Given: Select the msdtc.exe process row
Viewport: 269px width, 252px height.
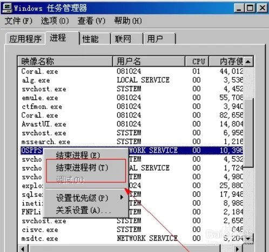Looking at the screenshot, I should pos(131,238).
